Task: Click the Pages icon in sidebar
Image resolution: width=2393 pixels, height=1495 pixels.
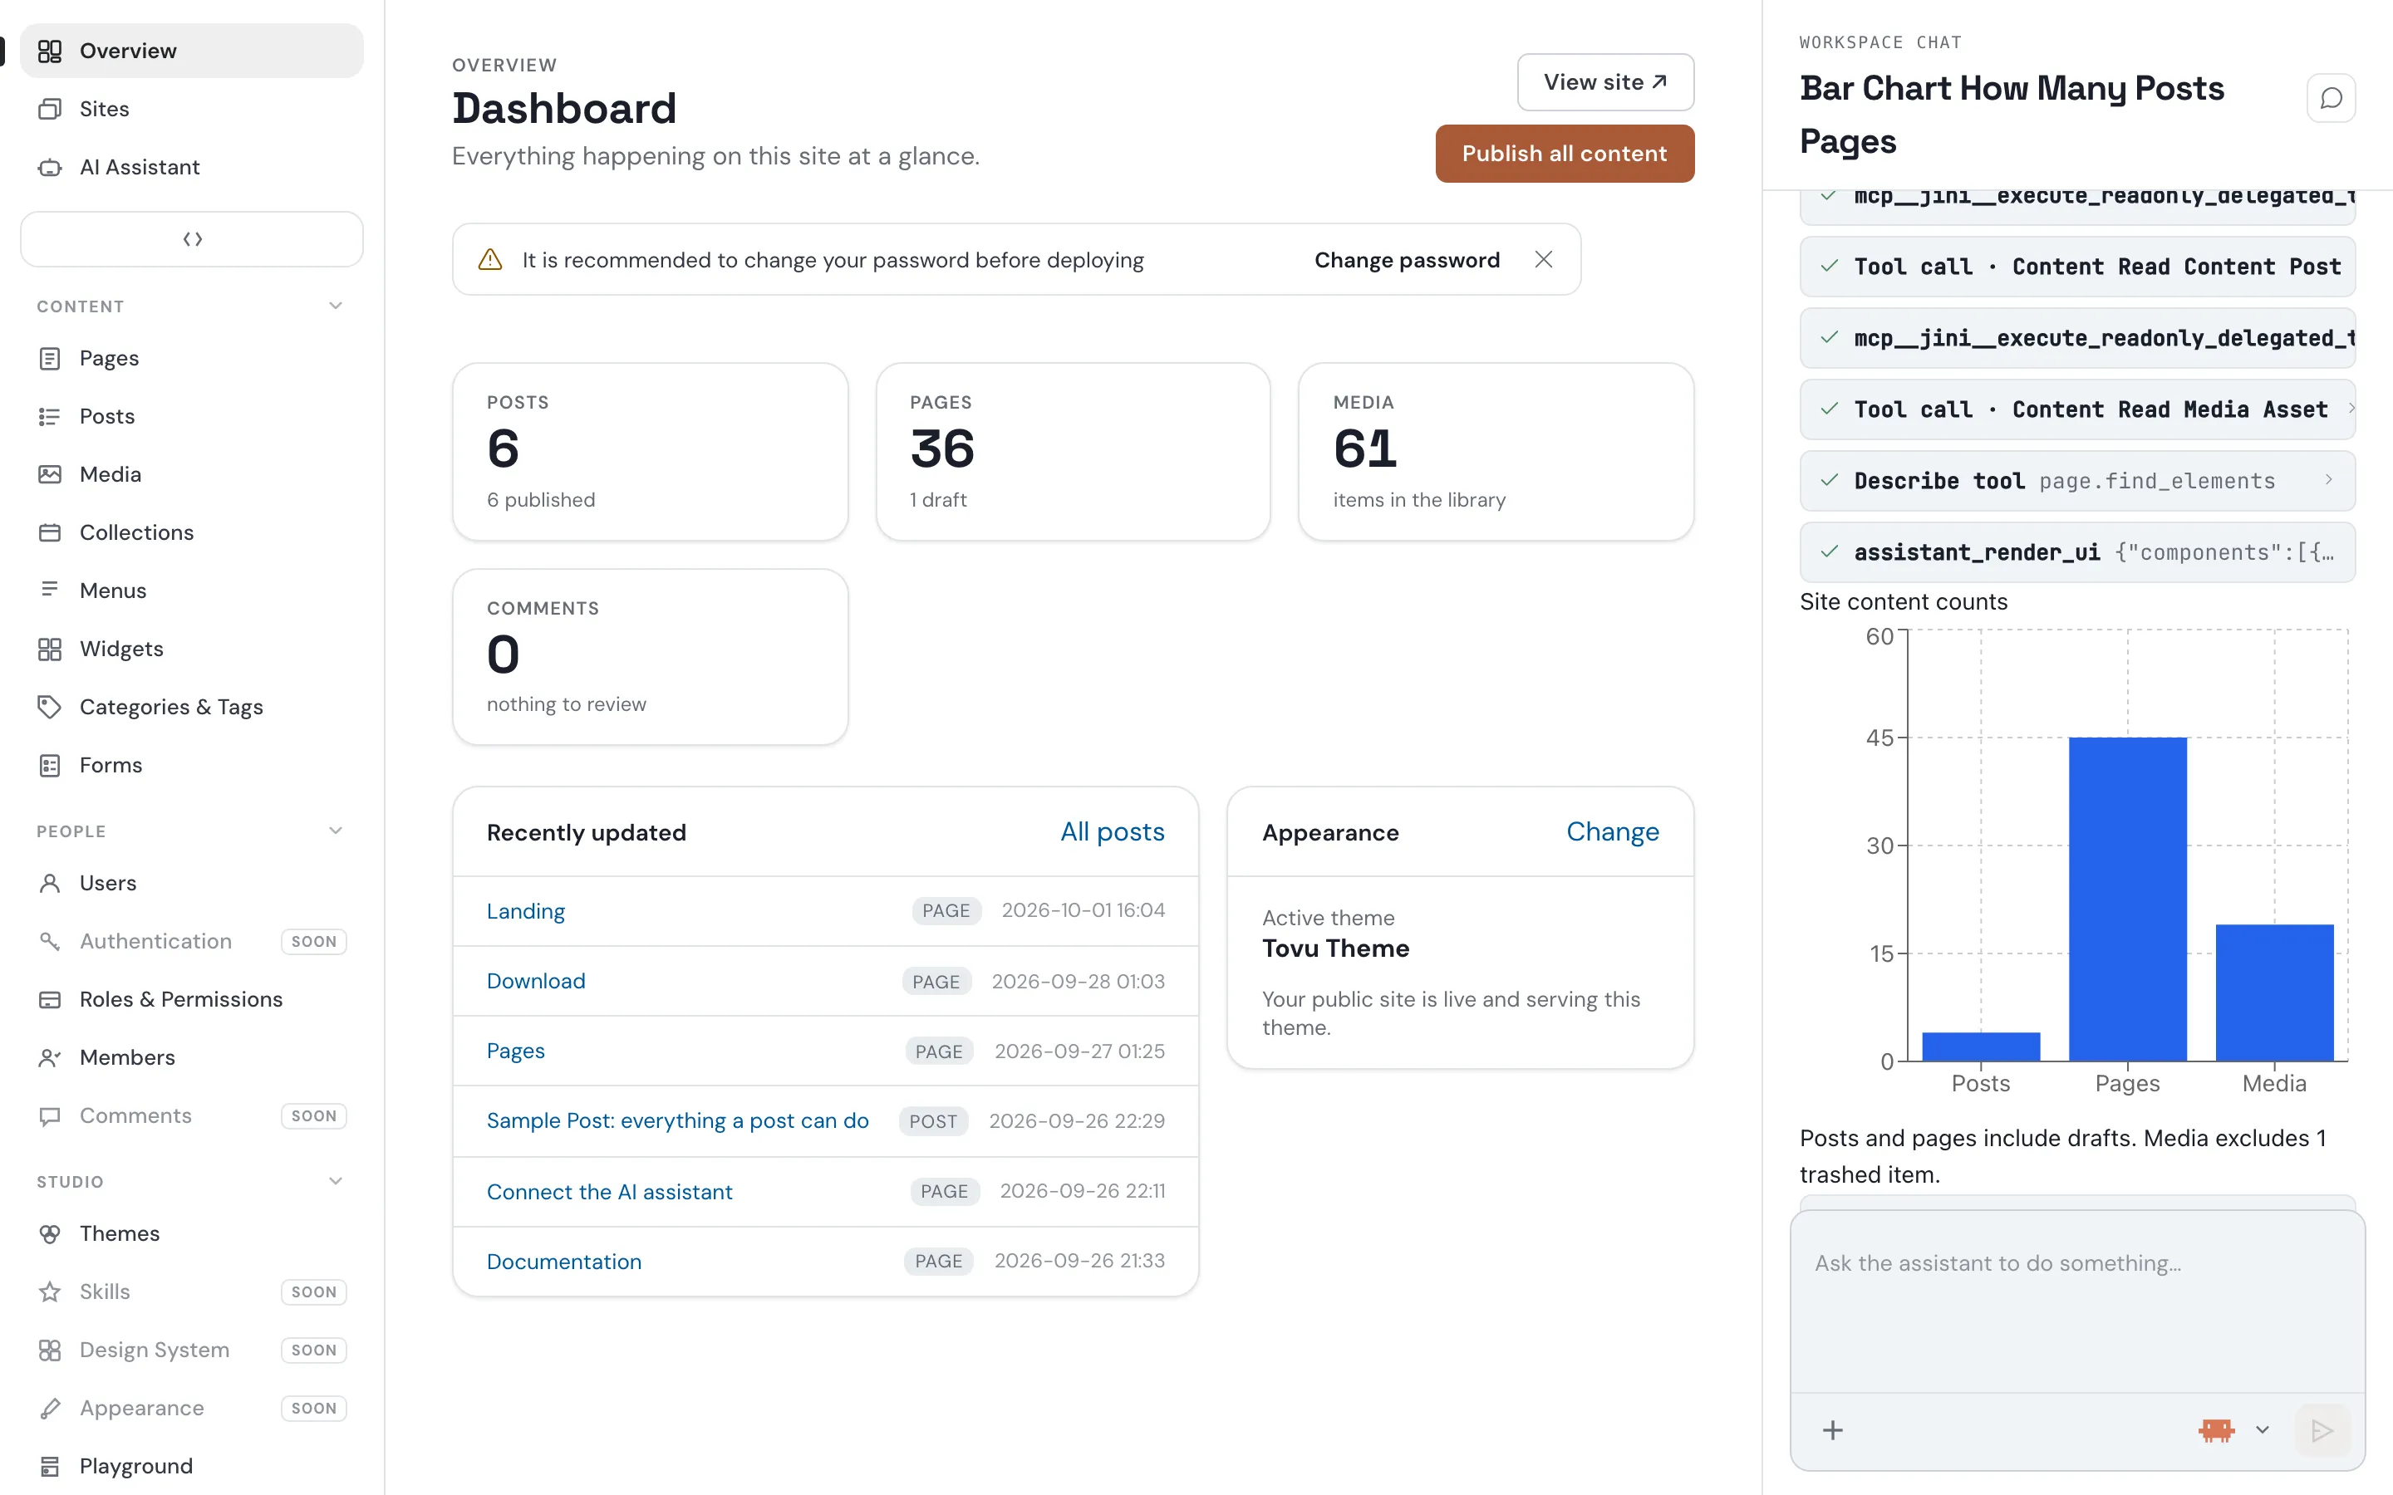Action: click(x=50, y=358)
